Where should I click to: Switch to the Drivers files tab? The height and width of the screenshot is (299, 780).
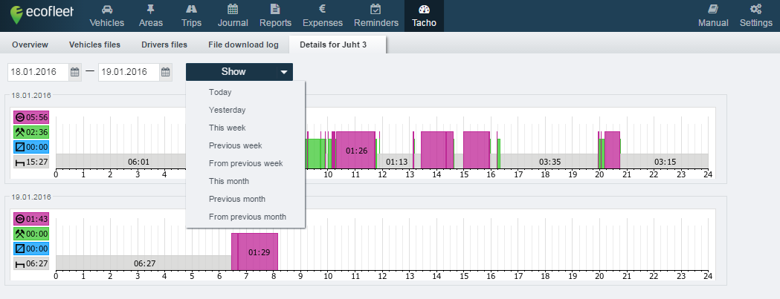[x=164, y=45]
